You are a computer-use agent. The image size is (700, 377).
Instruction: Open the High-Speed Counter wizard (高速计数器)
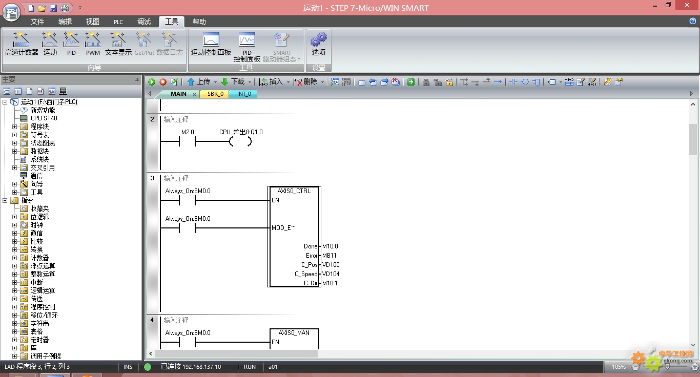pos(22,44)
